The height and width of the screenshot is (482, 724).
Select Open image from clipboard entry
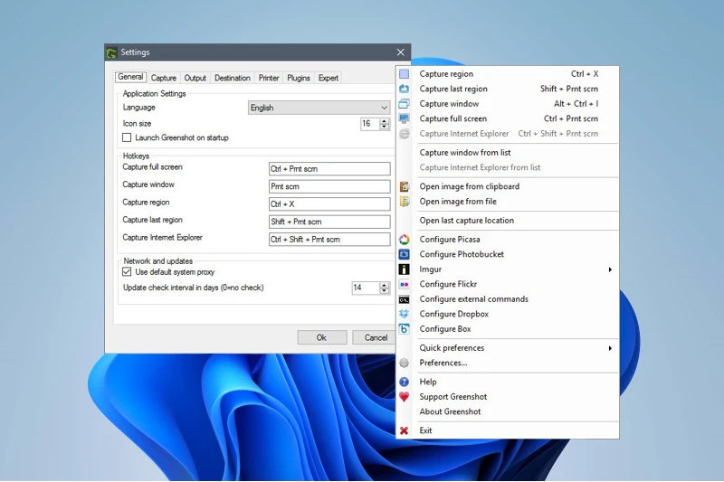[507, 186]
